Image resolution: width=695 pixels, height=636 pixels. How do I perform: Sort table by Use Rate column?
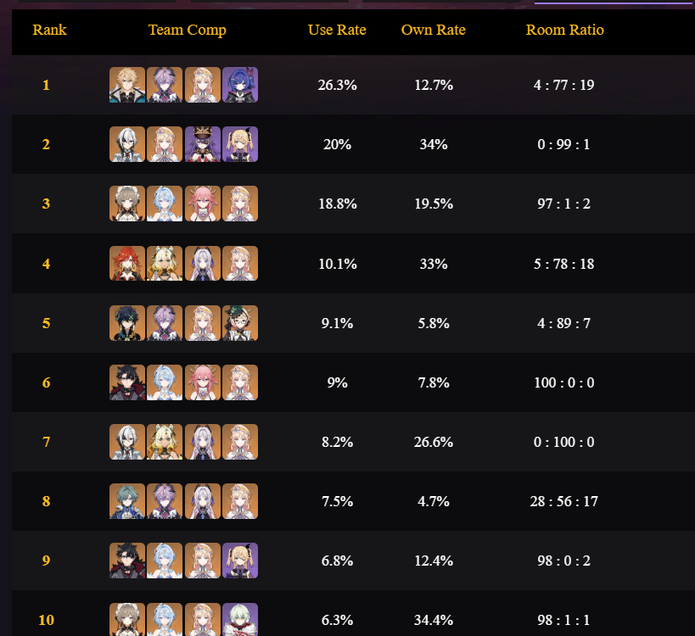pyautogui.click(x=337, y=30)
